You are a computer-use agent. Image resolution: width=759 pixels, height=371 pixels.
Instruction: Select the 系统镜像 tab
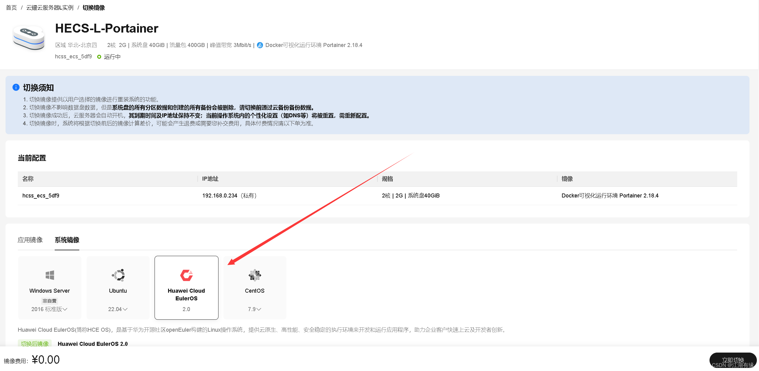click(67, 240)
